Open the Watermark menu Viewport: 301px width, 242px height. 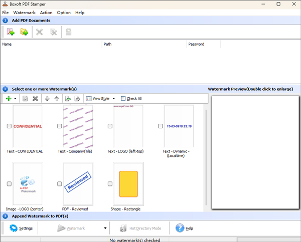click(24, 13)
